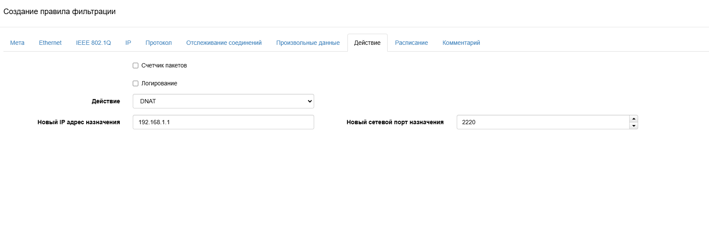Click the Новый IP адрес назначения label
The image size is (709, 242).
coord(79,122)
